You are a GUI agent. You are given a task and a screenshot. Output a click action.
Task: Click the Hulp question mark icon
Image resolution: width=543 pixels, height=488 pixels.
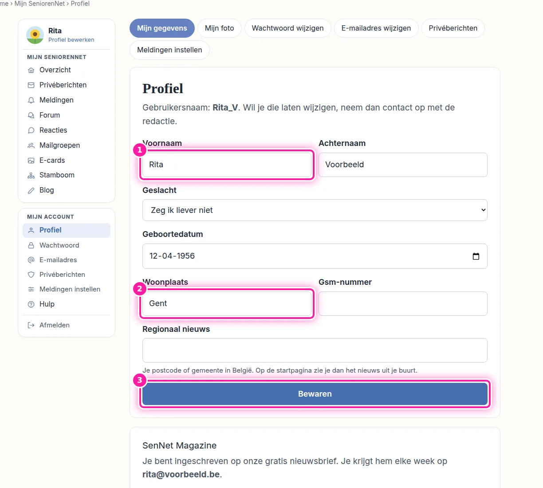(x=31, y=304)
